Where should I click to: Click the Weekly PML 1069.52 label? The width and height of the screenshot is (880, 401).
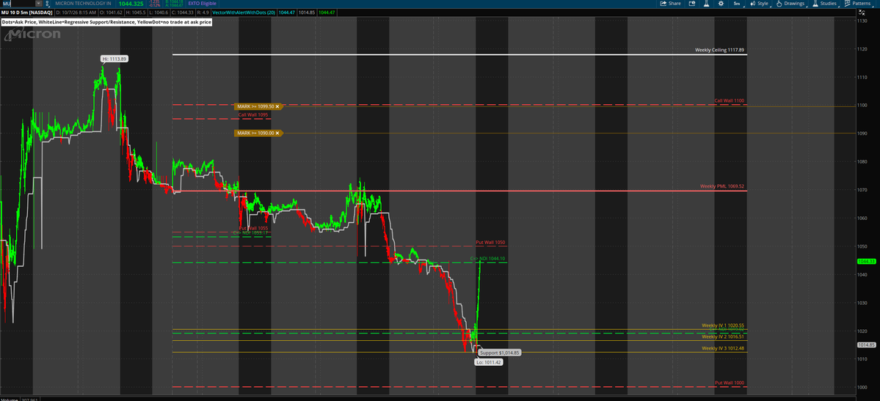point(721,186)
